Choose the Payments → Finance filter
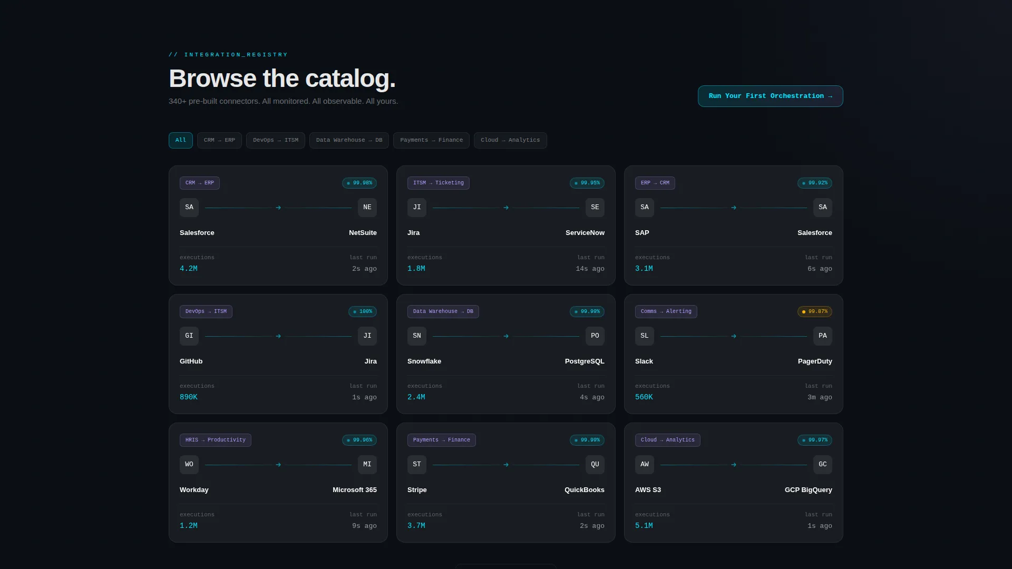The height and width of the screenshot is (569, 1012). (431, 140)
